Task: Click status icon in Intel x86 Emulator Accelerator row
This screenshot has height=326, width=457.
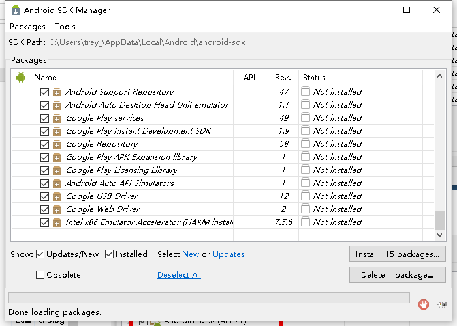Action: tap(305, 222)
